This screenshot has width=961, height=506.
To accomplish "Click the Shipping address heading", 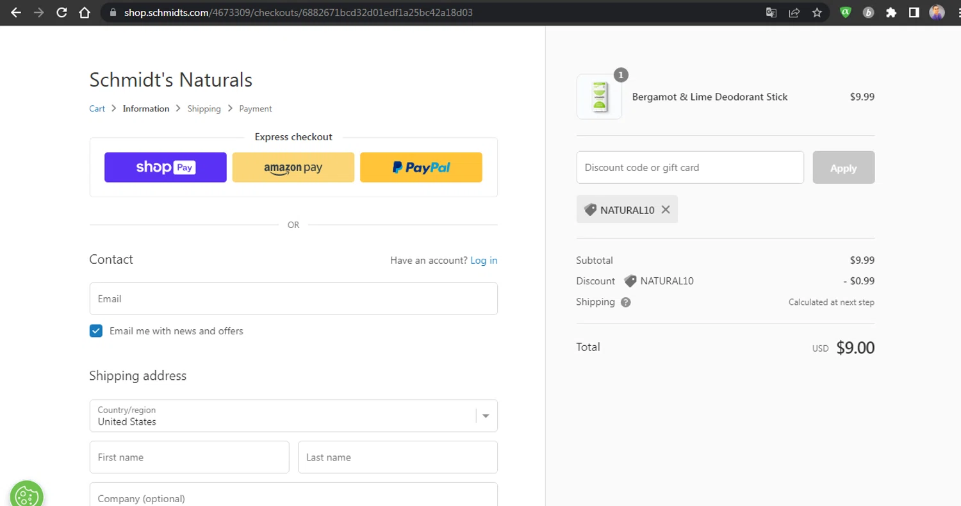I will tap(138, 376).
